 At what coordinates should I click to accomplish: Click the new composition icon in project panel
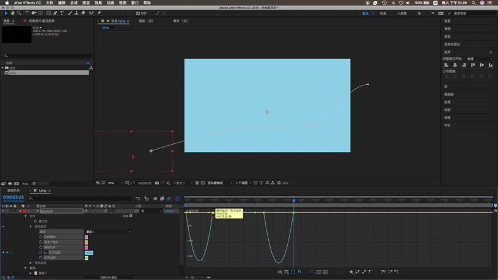[16, 183]
